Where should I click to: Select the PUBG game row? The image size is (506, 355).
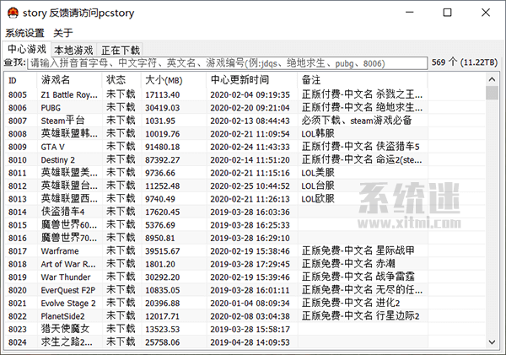pos(245,108)
